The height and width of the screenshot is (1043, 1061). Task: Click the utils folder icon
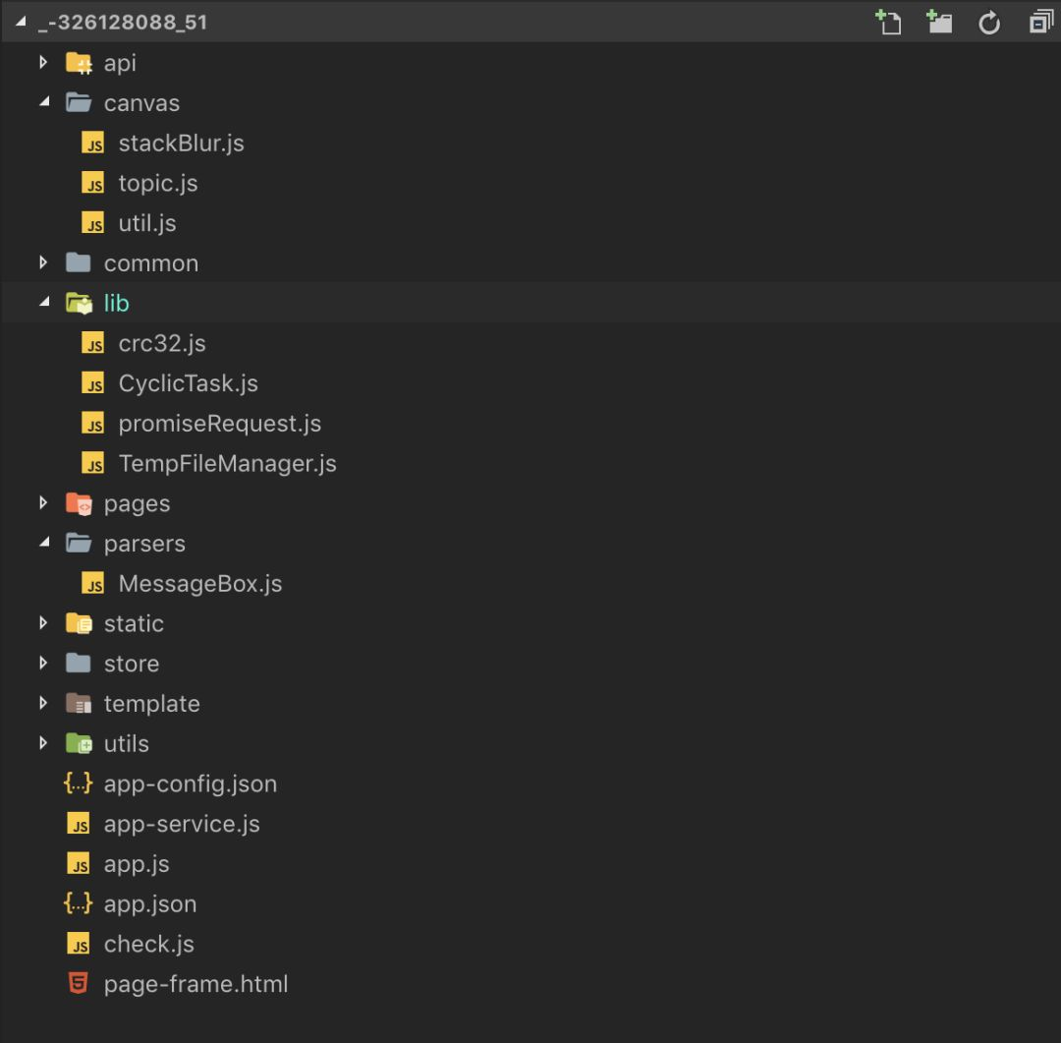coord(79,743)
